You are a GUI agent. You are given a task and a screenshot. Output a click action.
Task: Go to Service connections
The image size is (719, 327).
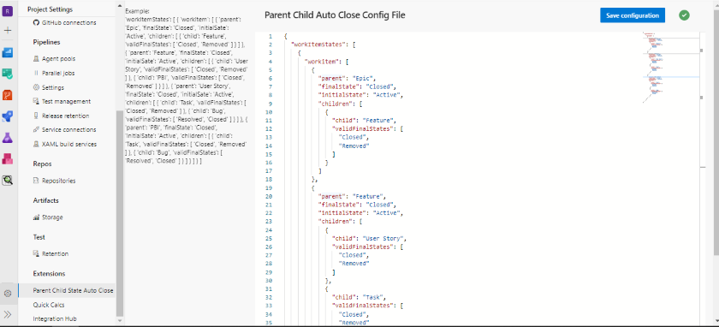coord(65,130)
